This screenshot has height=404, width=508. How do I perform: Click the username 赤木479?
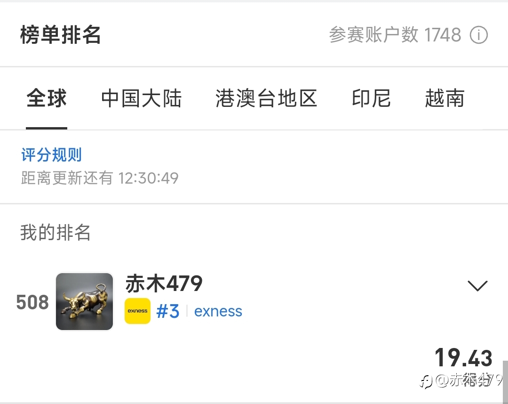point(164,283)
